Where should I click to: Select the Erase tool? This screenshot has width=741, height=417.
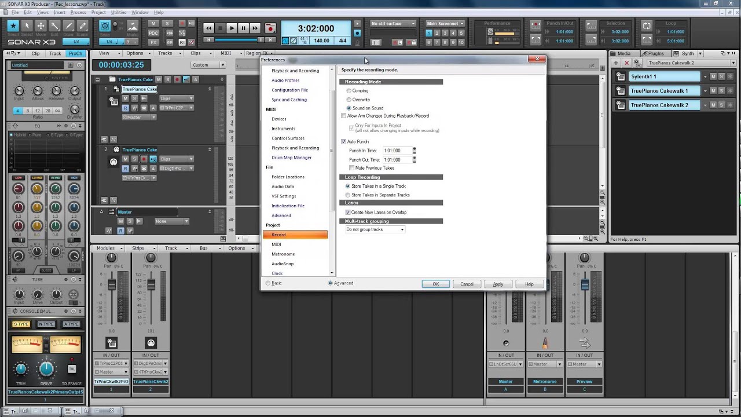coord(82,26)
